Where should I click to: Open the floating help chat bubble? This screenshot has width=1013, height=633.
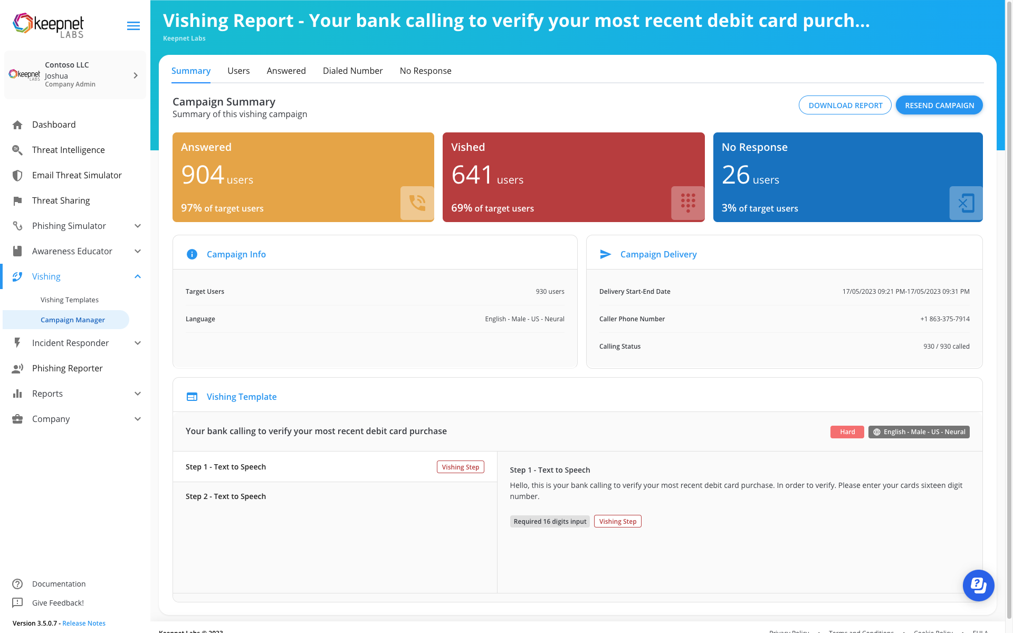pos(978,586)
